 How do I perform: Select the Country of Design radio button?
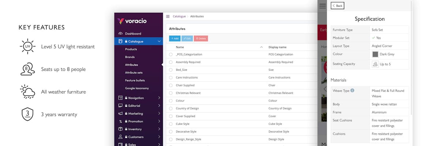tap(171, 108)
